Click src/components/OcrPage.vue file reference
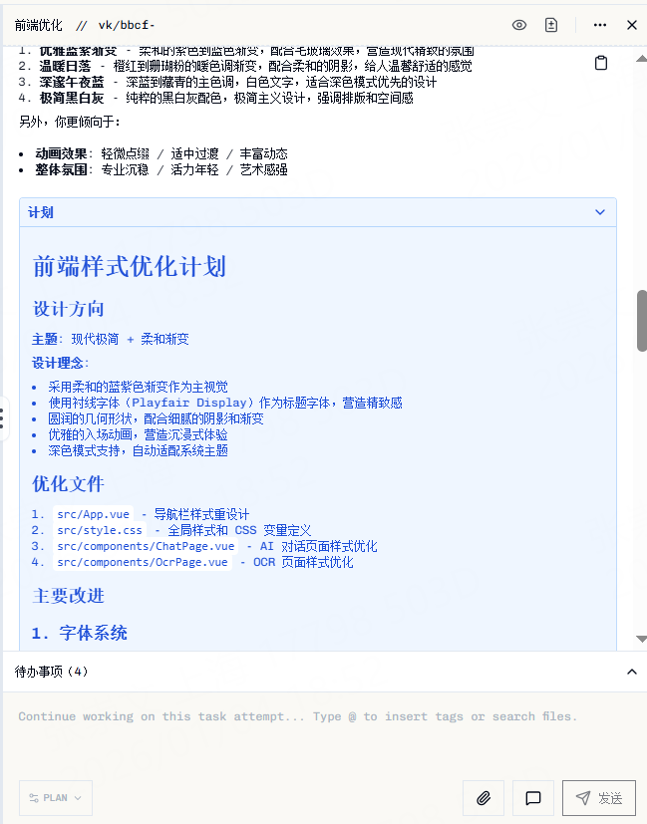The image size is (647, 824). pos(143,562)
